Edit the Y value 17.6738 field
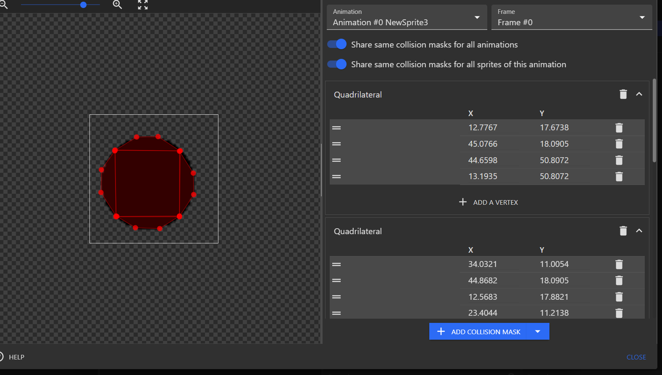The width and height of the screenshot is (662, 375). 554,128
